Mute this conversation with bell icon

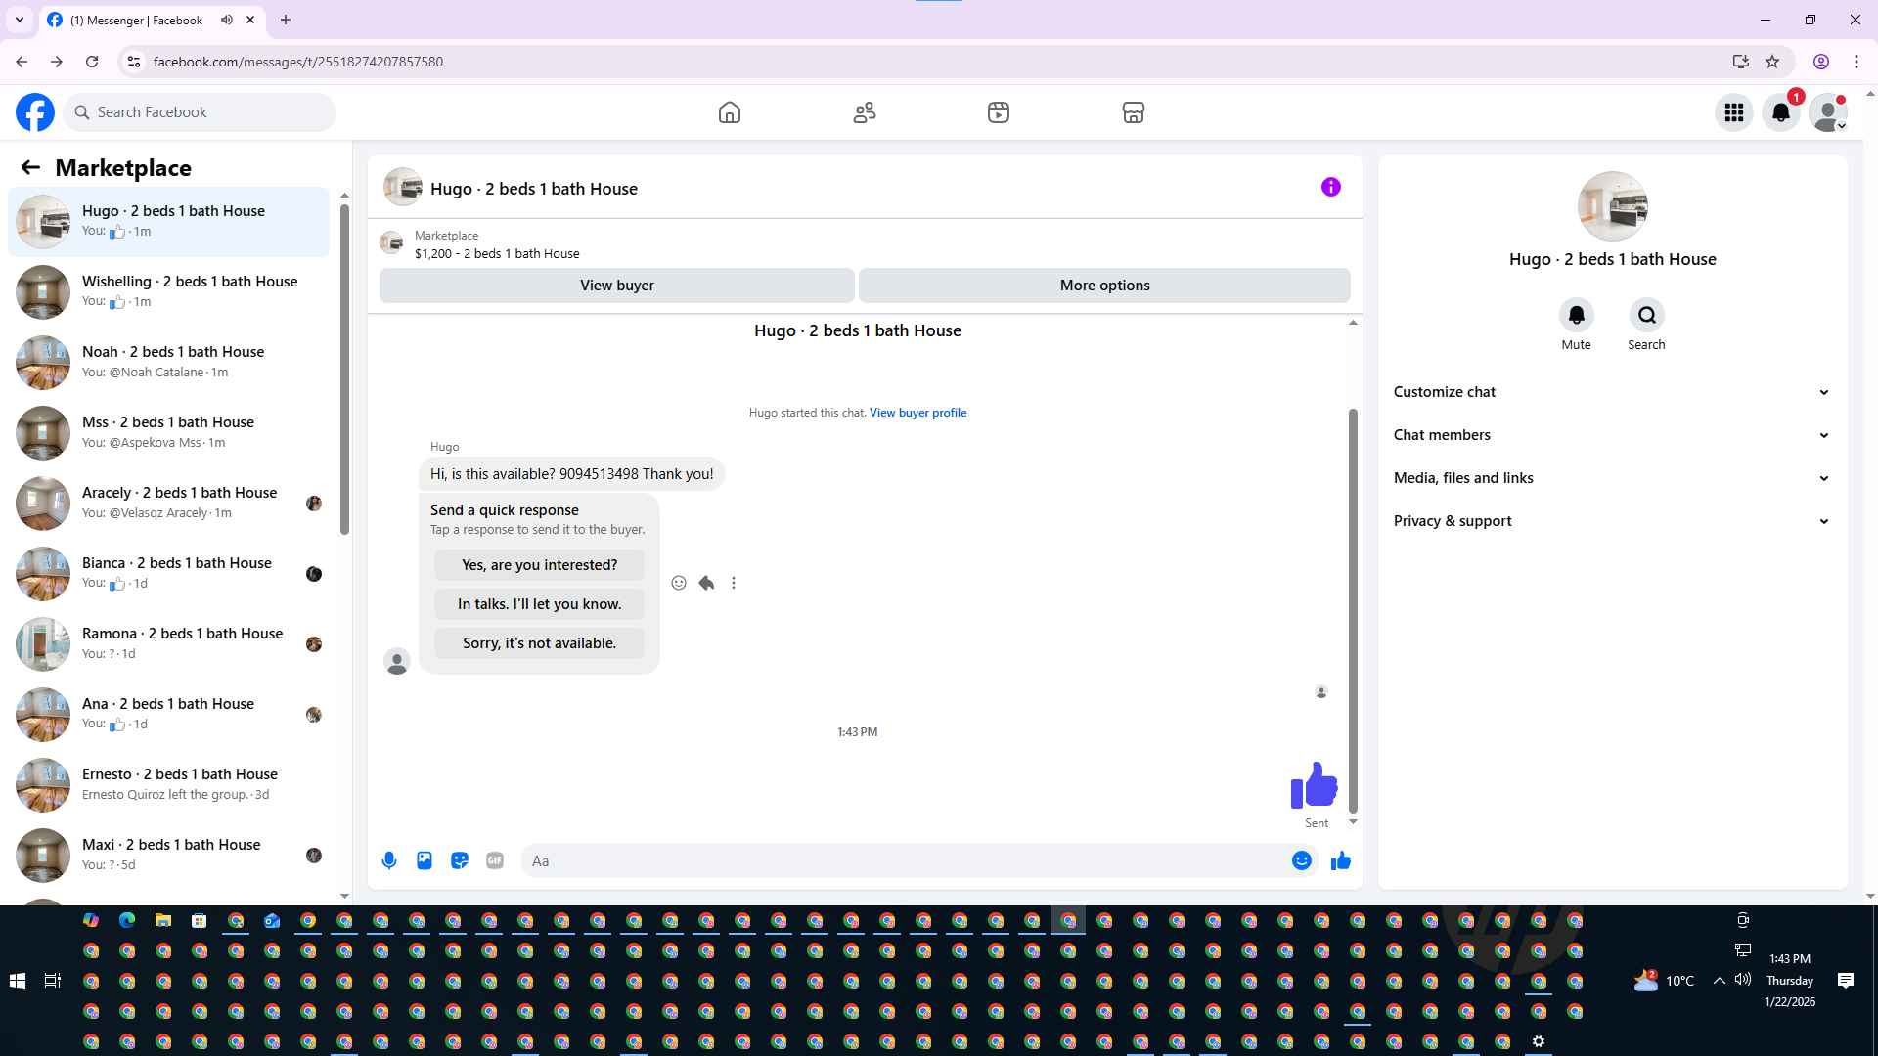1577,315
